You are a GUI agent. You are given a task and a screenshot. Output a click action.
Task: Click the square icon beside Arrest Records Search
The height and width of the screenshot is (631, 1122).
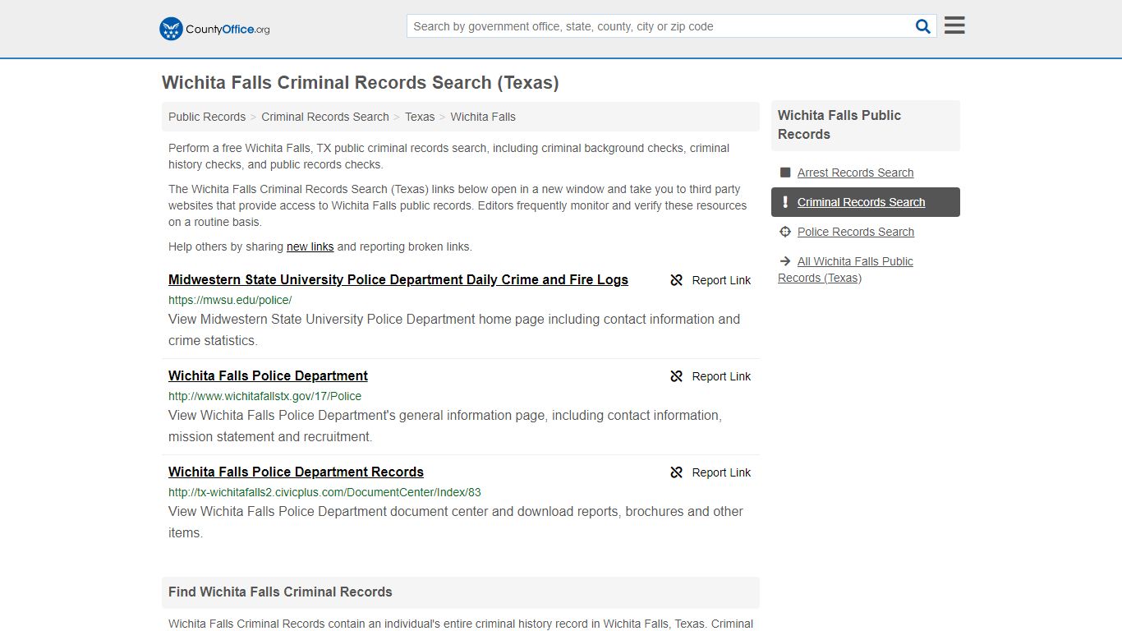(785, 173)
